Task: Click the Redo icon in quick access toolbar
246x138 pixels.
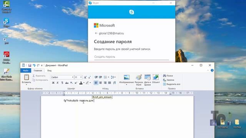Action: 38,66
